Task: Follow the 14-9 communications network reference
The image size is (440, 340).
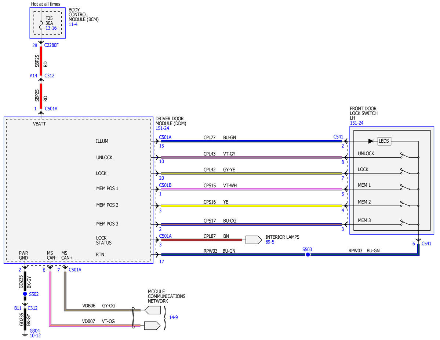Action: coord(174,317)
